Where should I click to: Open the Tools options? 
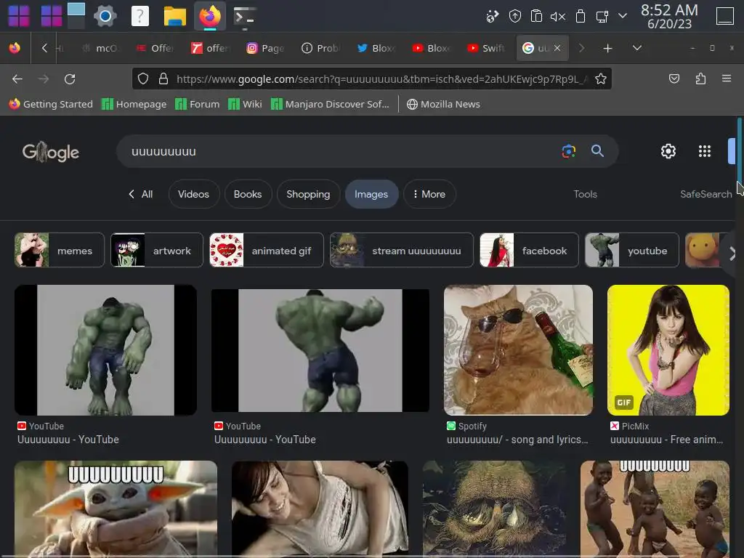[x=585, y=194]
